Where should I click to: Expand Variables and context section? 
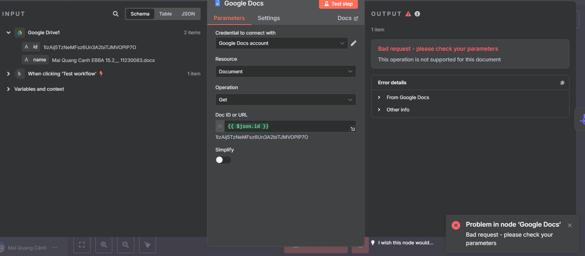[x=8, y=89]
